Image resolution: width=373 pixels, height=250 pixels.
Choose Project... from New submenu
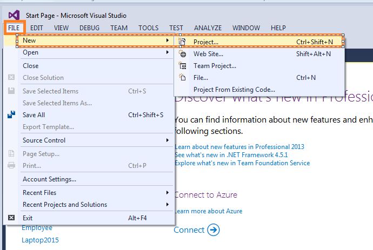pyautogui.click(x=259, y=42)
